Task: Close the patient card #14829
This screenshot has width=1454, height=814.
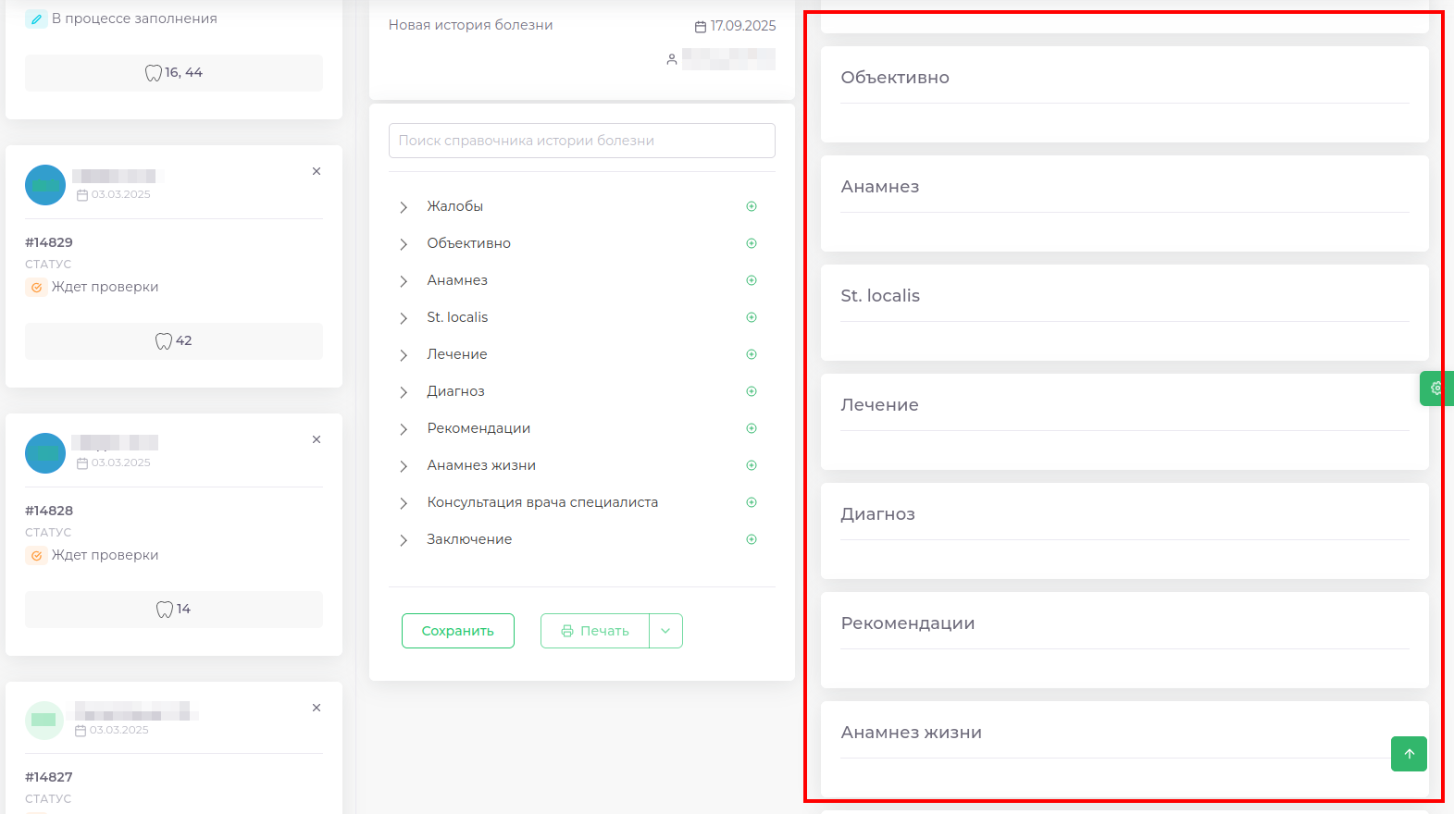Action: 316,170
